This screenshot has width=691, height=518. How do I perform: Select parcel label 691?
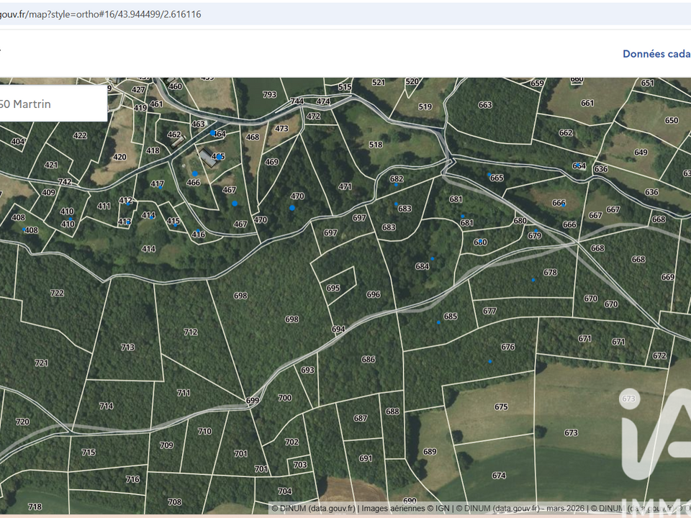click(366, 458)
